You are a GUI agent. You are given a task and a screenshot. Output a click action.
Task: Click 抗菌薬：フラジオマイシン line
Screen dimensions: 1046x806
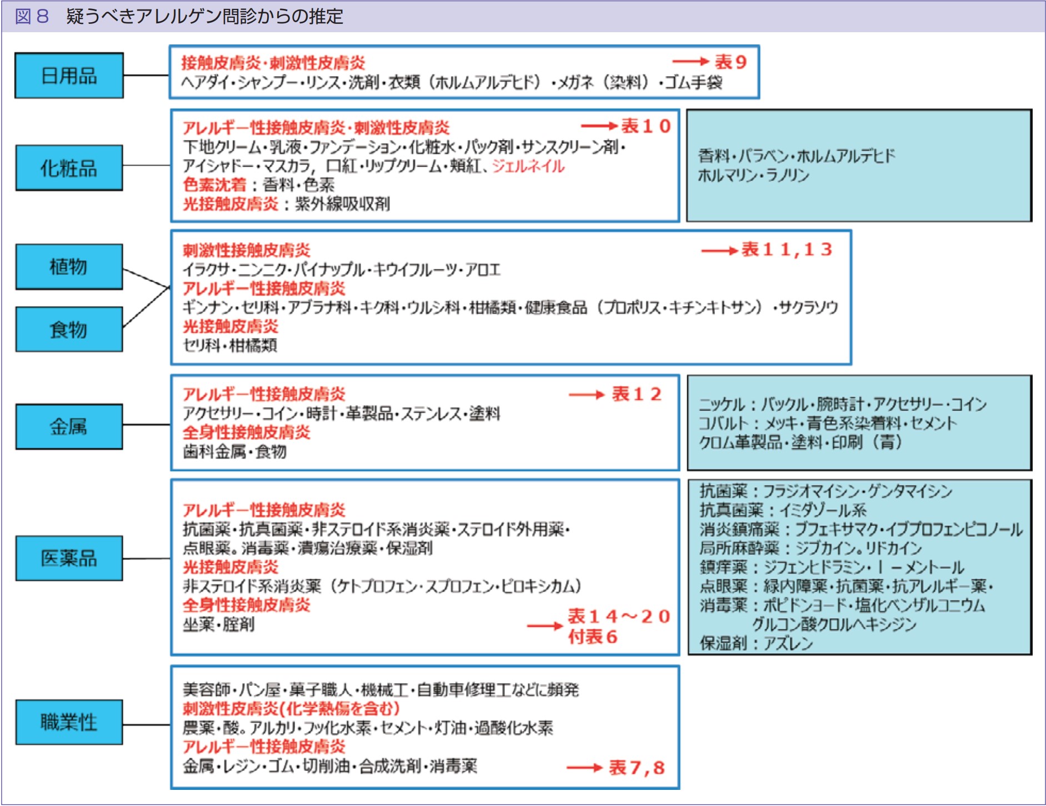point(825,491)
